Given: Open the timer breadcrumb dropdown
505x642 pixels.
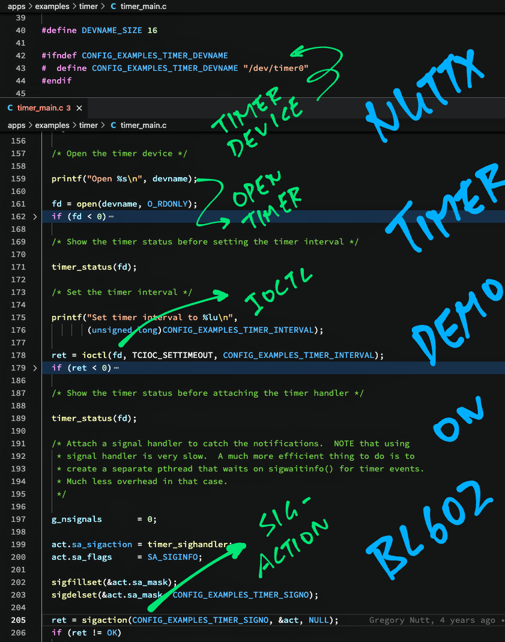Looking at the screenshot, I should pos(88,125).
